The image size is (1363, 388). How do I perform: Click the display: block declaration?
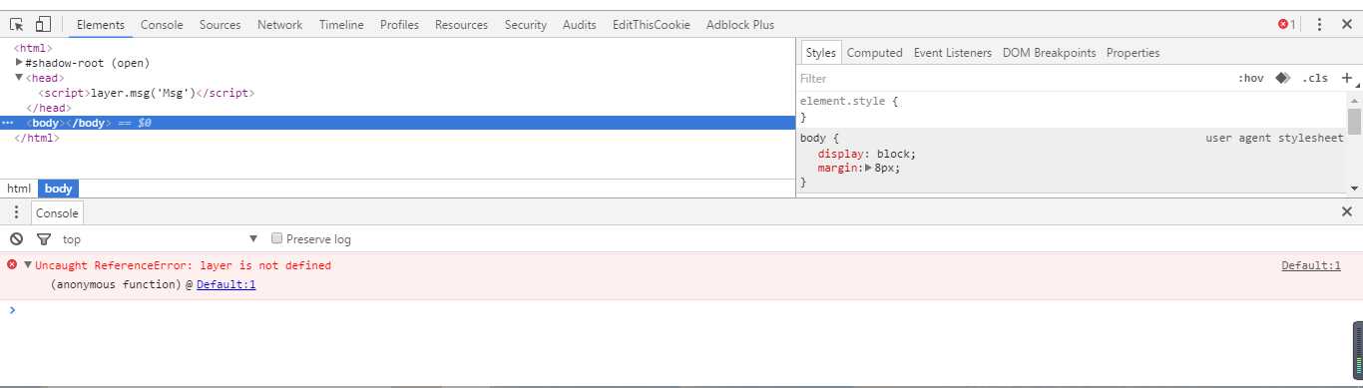click(866, 154)
